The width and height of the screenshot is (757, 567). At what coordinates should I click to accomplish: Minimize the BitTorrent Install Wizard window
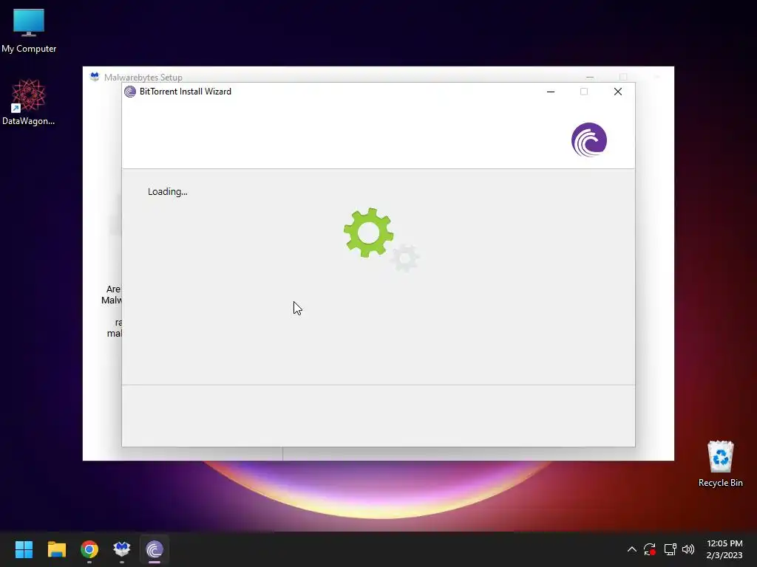point(550,92)
